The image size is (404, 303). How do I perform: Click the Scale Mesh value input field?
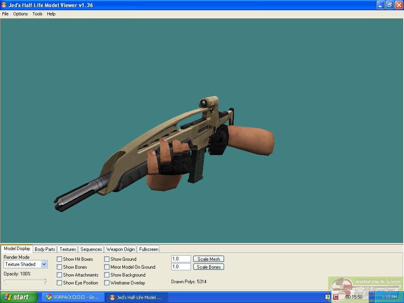coord(181,259)
